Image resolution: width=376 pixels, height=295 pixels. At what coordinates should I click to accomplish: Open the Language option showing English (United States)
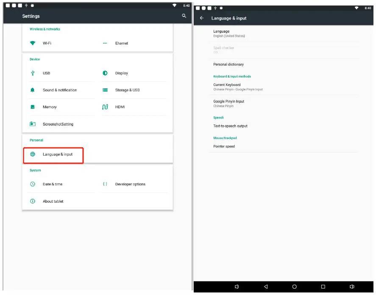[x=284, y=33]
